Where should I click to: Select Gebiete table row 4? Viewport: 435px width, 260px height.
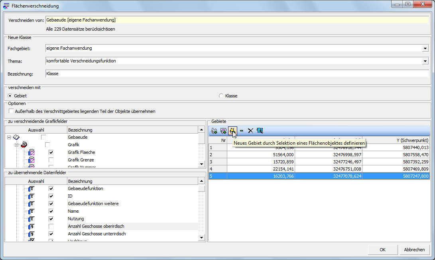pos(319,169)
